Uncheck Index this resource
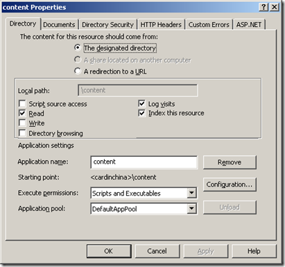The width and height of the screenshot is (285, 267). click(141, 113)
